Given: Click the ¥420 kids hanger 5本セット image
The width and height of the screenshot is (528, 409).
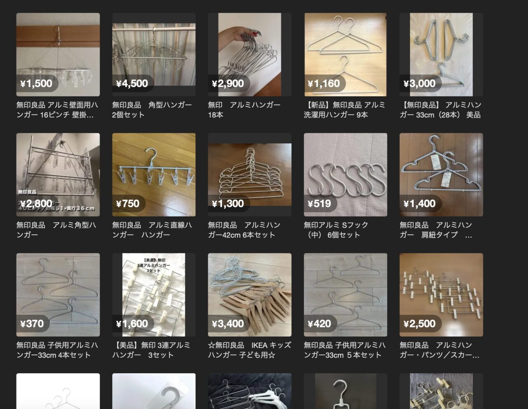Looking at the screenshot, I should point(345,295).
